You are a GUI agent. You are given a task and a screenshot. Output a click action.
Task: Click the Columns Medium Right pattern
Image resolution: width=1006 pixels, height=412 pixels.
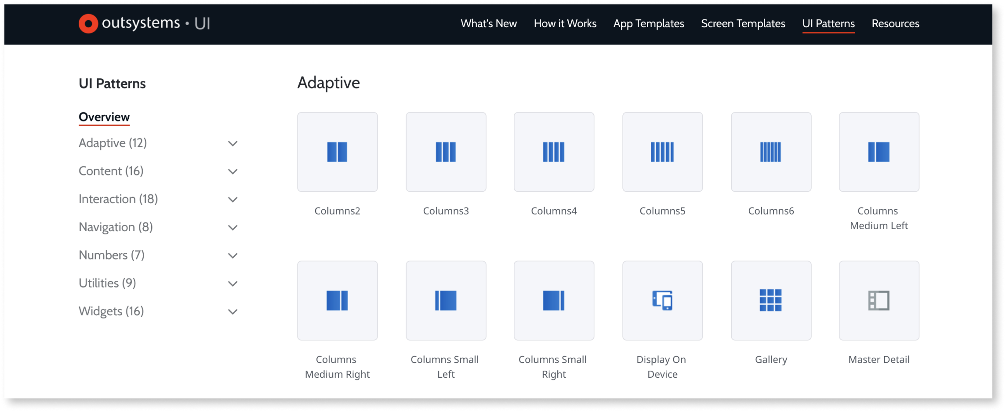click(x=337, y=300)
